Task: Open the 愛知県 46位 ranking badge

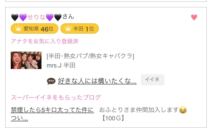Action: (35, 29)
